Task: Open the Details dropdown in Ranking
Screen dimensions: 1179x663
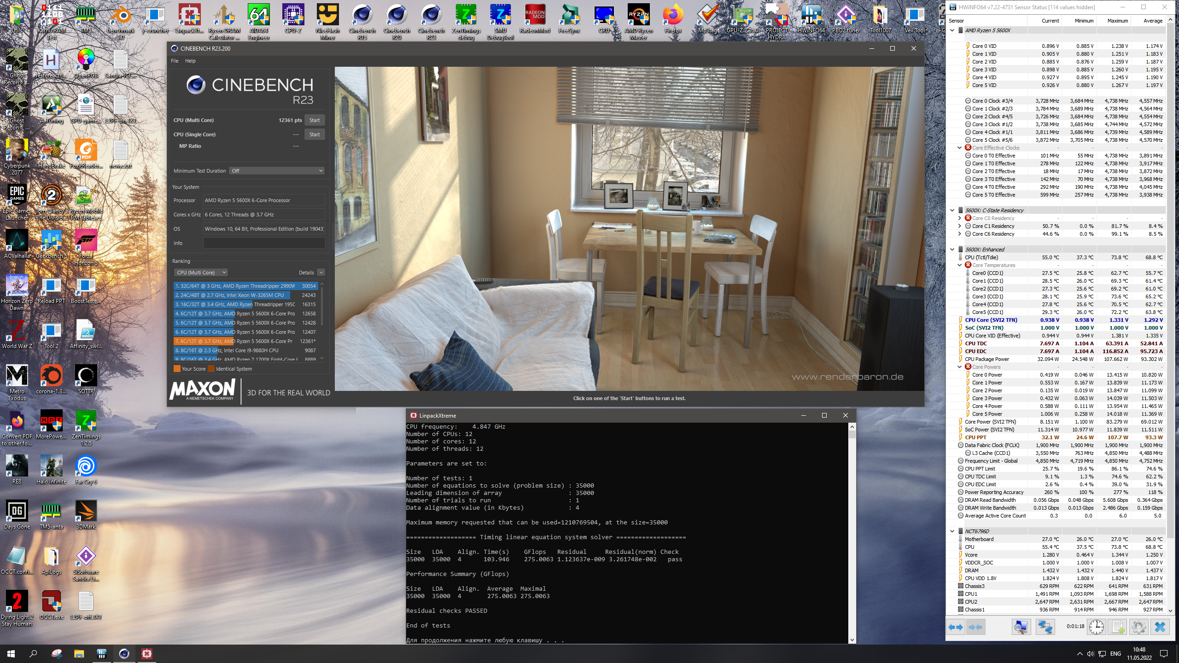Action: point(321,273)
